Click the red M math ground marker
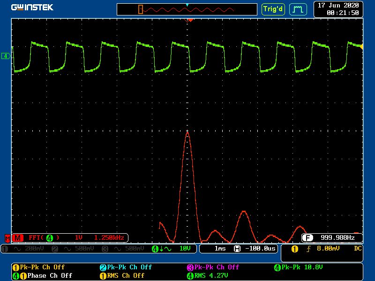The image size is (375, 281). coord(7,238)
